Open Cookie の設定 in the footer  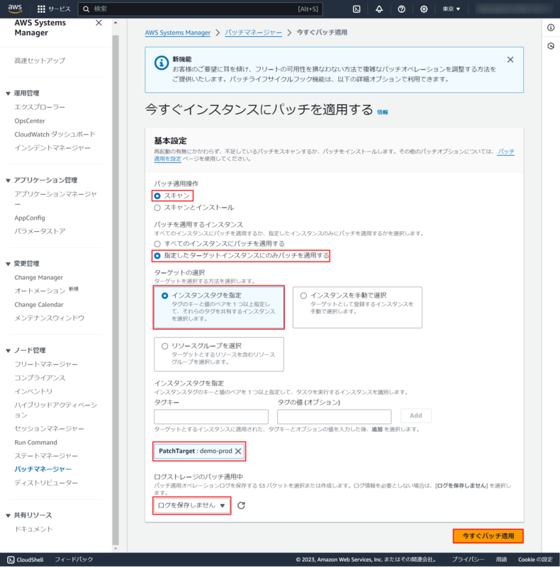tap(535, 560)
